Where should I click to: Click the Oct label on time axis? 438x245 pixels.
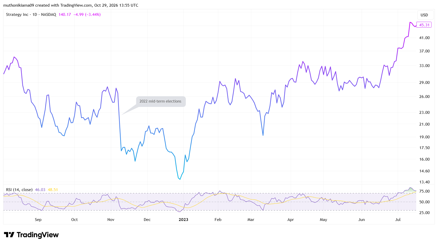click(x=75, y=220)
